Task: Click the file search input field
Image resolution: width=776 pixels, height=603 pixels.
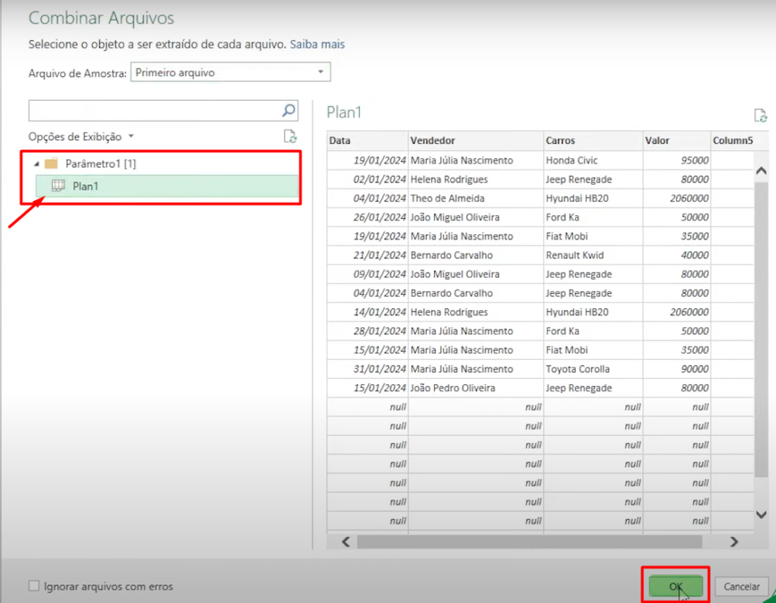Action: coord(152,111)
